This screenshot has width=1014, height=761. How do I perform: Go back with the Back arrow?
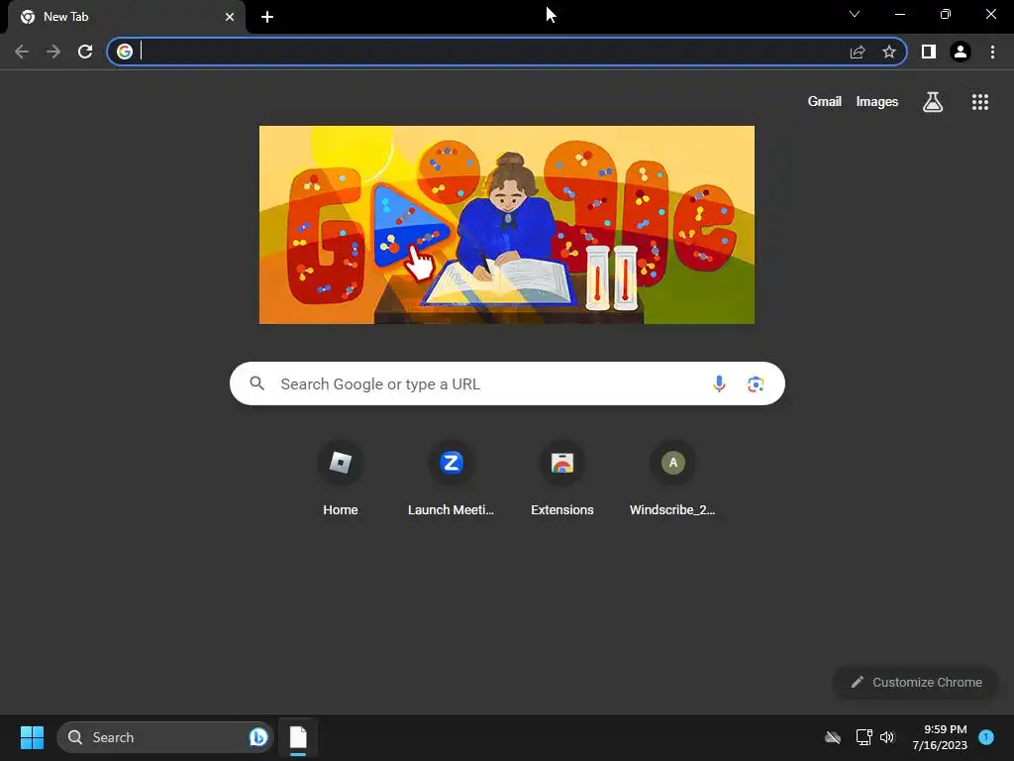(x=22, y=52)
